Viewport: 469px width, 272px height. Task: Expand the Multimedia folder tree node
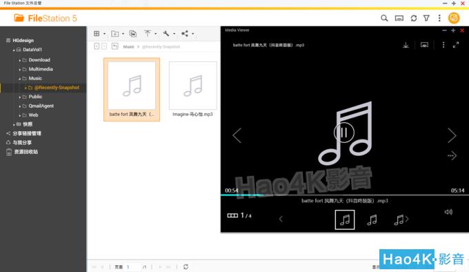click(x=20, y=70)
